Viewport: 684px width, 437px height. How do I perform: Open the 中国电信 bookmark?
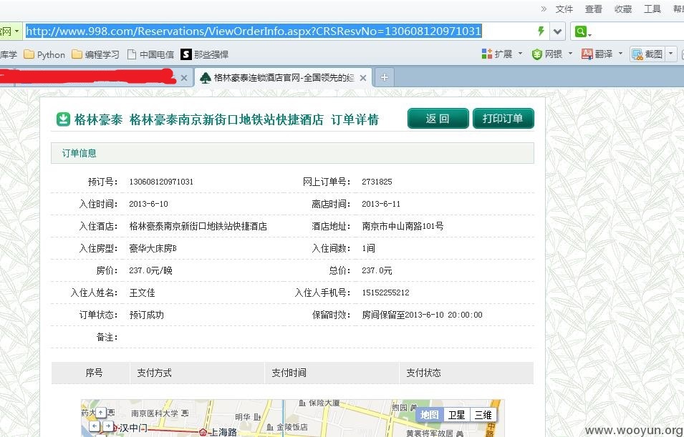[150, 54]
